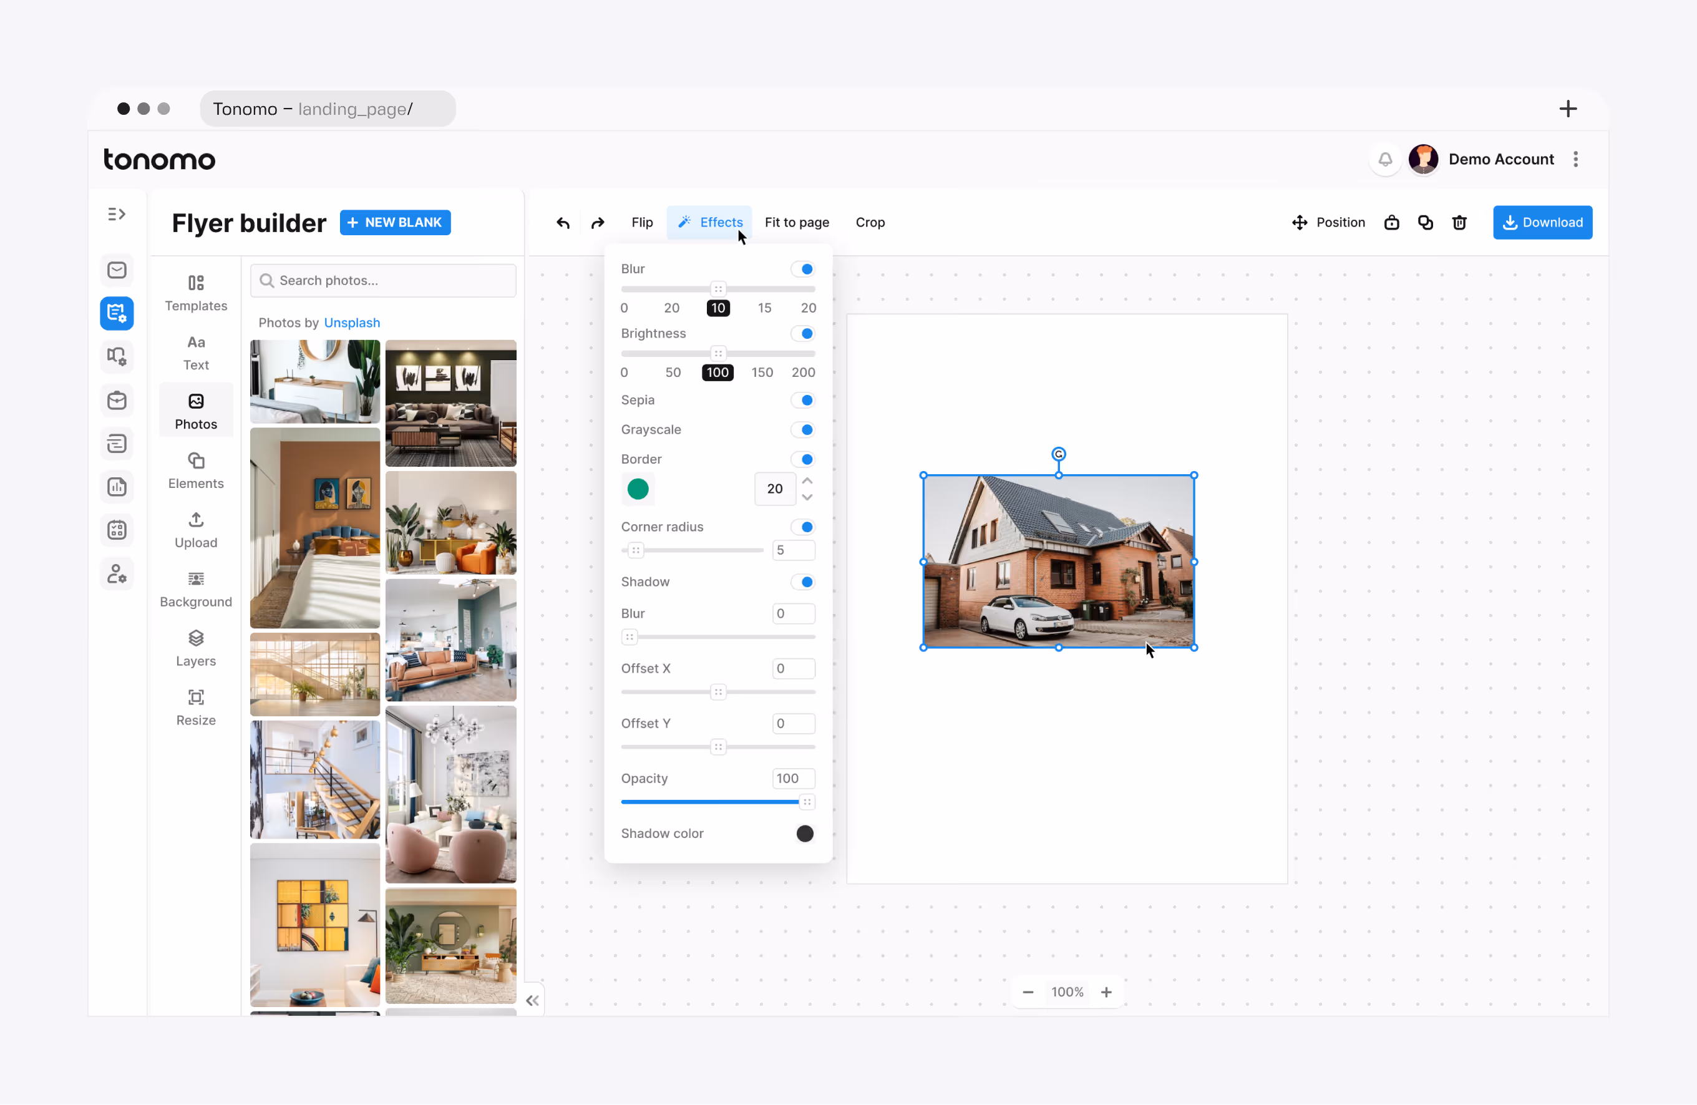Increase border width with up arrow
This screenshot has width=1697, height=1105.
coord(807,480)
